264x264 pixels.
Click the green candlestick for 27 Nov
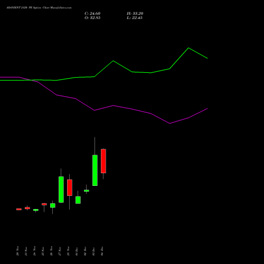[x=61, y=190]
